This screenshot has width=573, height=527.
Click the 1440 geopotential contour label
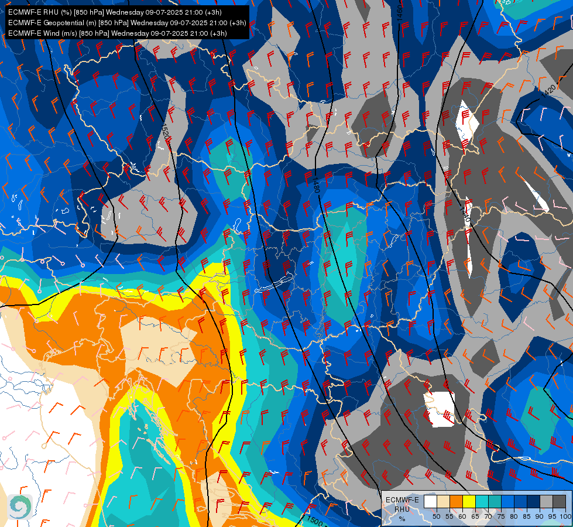pyautogui.click(x=465, y=214)
